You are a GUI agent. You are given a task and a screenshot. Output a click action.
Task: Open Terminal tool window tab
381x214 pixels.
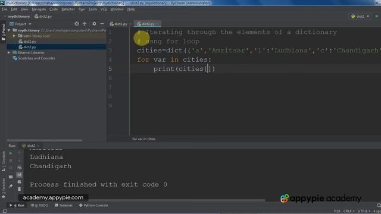coord(64,205)
